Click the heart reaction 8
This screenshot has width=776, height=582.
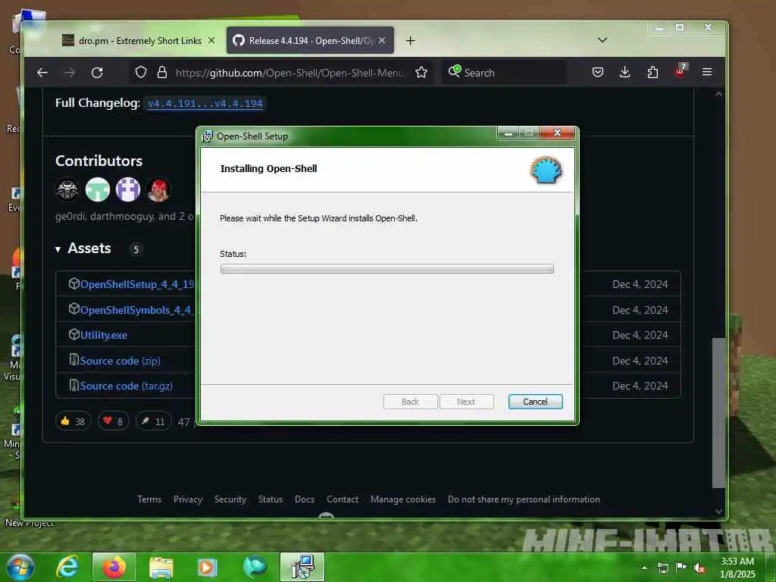[x=114, y=421]
